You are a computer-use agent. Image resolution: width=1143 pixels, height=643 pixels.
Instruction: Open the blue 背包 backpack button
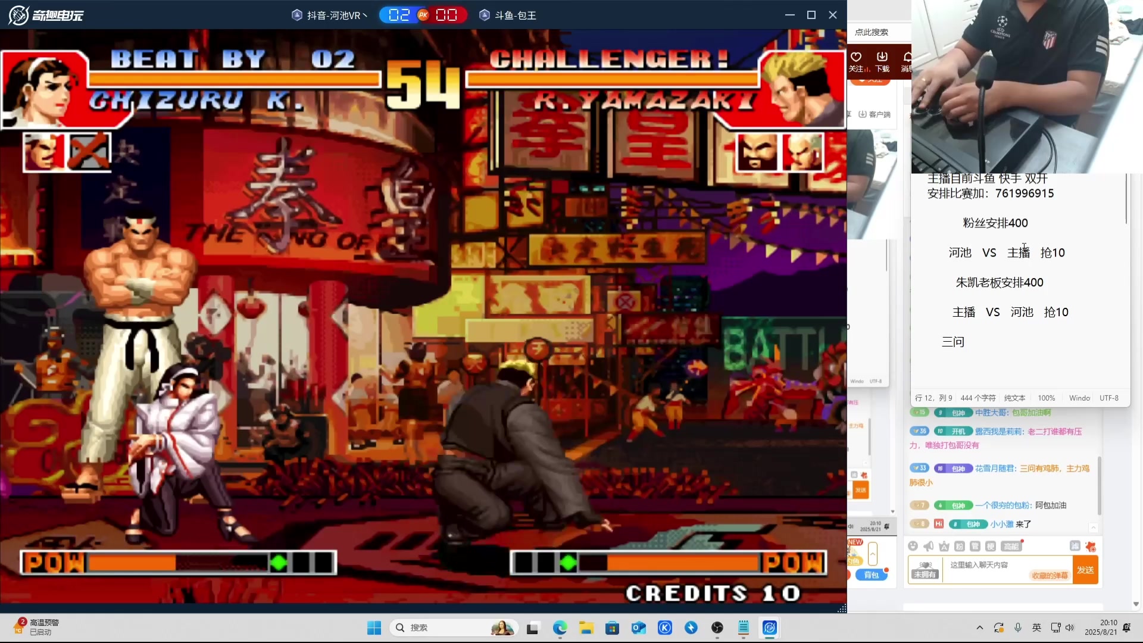(x=872, y=575)
